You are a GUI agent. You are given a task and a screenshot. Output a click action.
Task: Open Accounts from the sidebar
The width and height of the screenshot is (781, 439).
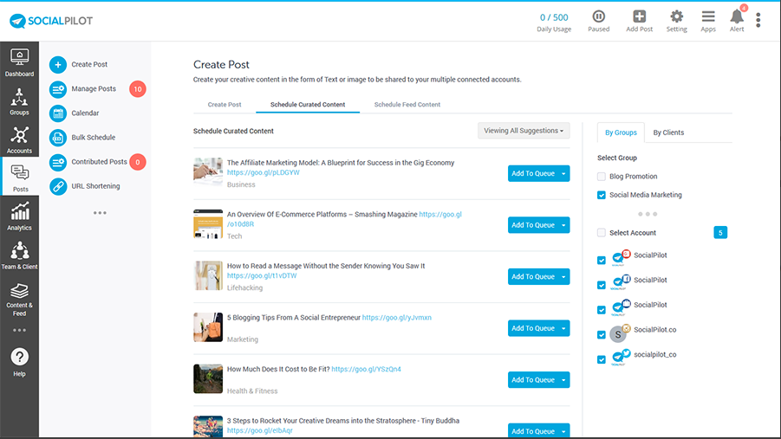pyautogui.click(x=19, y=139)
